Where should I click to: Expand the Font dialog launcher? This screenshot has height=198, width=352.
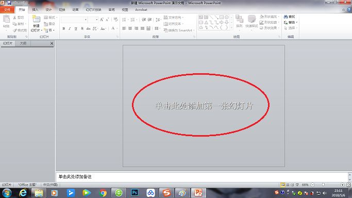[118, 37]
